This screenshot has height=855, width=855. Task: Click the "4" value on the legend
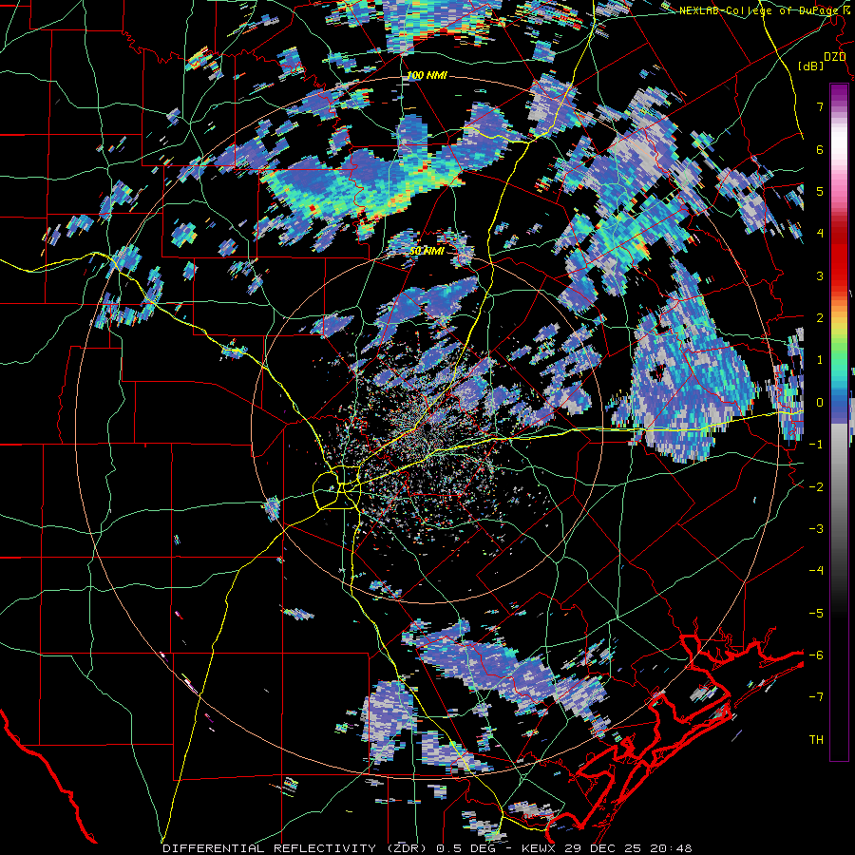820,234
